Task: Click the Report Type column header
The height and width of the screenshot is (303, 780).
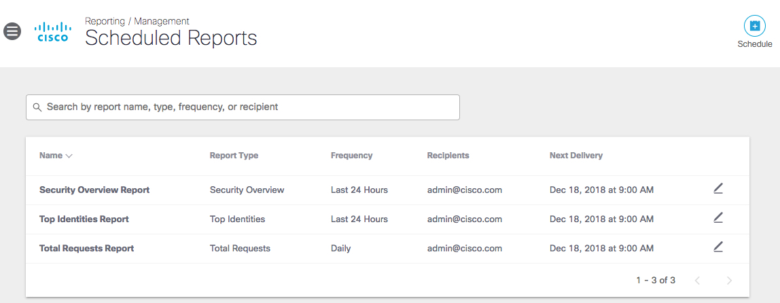Action: point(234,156)
